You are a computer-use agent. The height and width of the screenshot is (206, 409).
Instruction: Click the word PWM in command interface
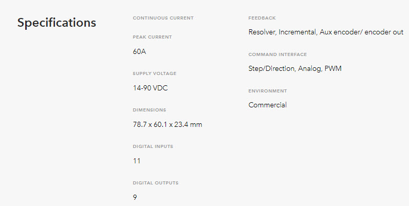[333, 68]
